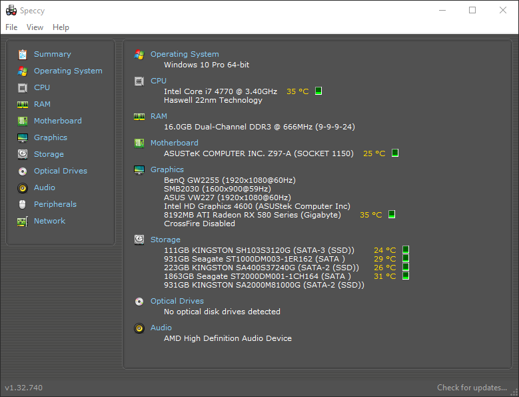The width and height of the screenshot is (519, 397).
Task: Click the Optical Drives heading link in summary
Action: pyautogui.click(x=177, y=301)
